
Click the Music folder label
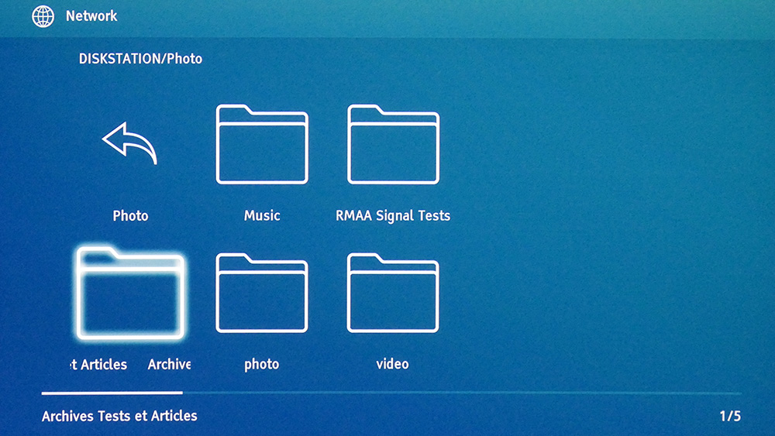(262, 216)
